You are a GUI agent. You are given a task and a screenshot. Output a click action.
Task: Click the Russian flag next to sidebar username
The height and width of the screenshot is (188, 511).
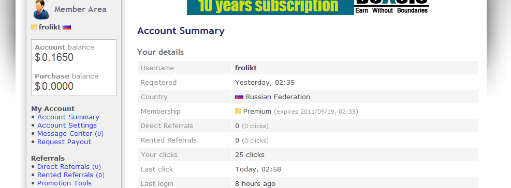pos(67,27)
